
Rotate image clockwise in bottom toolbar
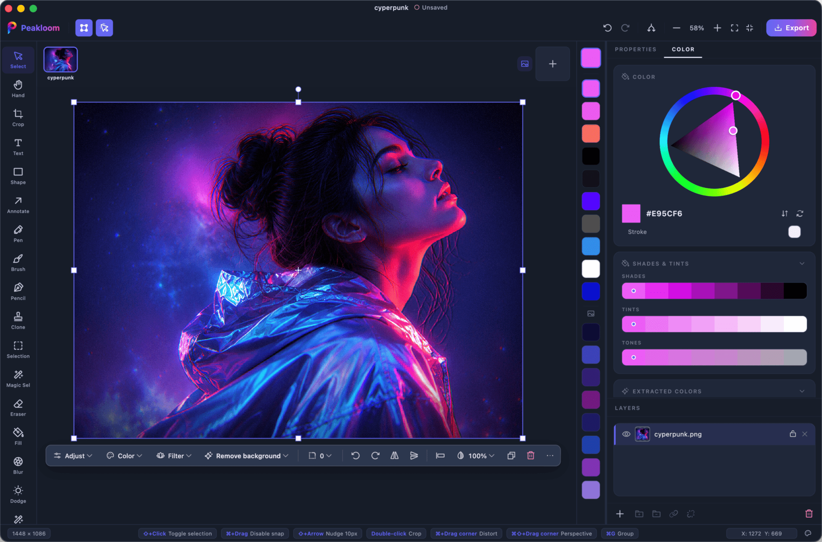click(375, 455)
